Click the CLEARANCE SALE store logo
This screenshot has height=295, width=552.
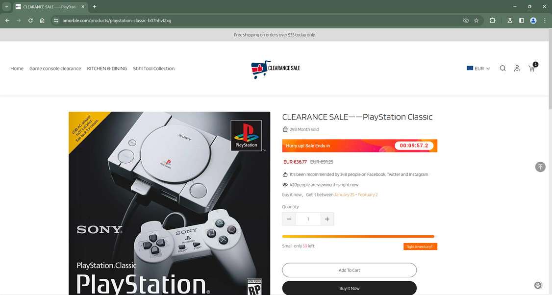(276, 69)
